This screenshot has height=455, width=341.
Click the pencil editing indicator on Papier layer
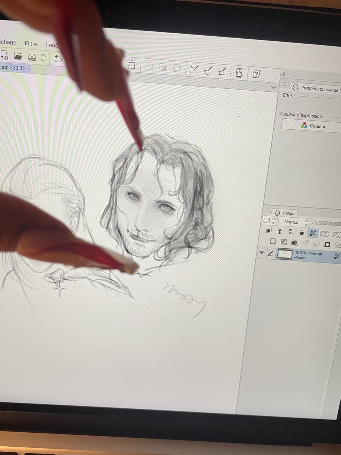pos(271,253)
